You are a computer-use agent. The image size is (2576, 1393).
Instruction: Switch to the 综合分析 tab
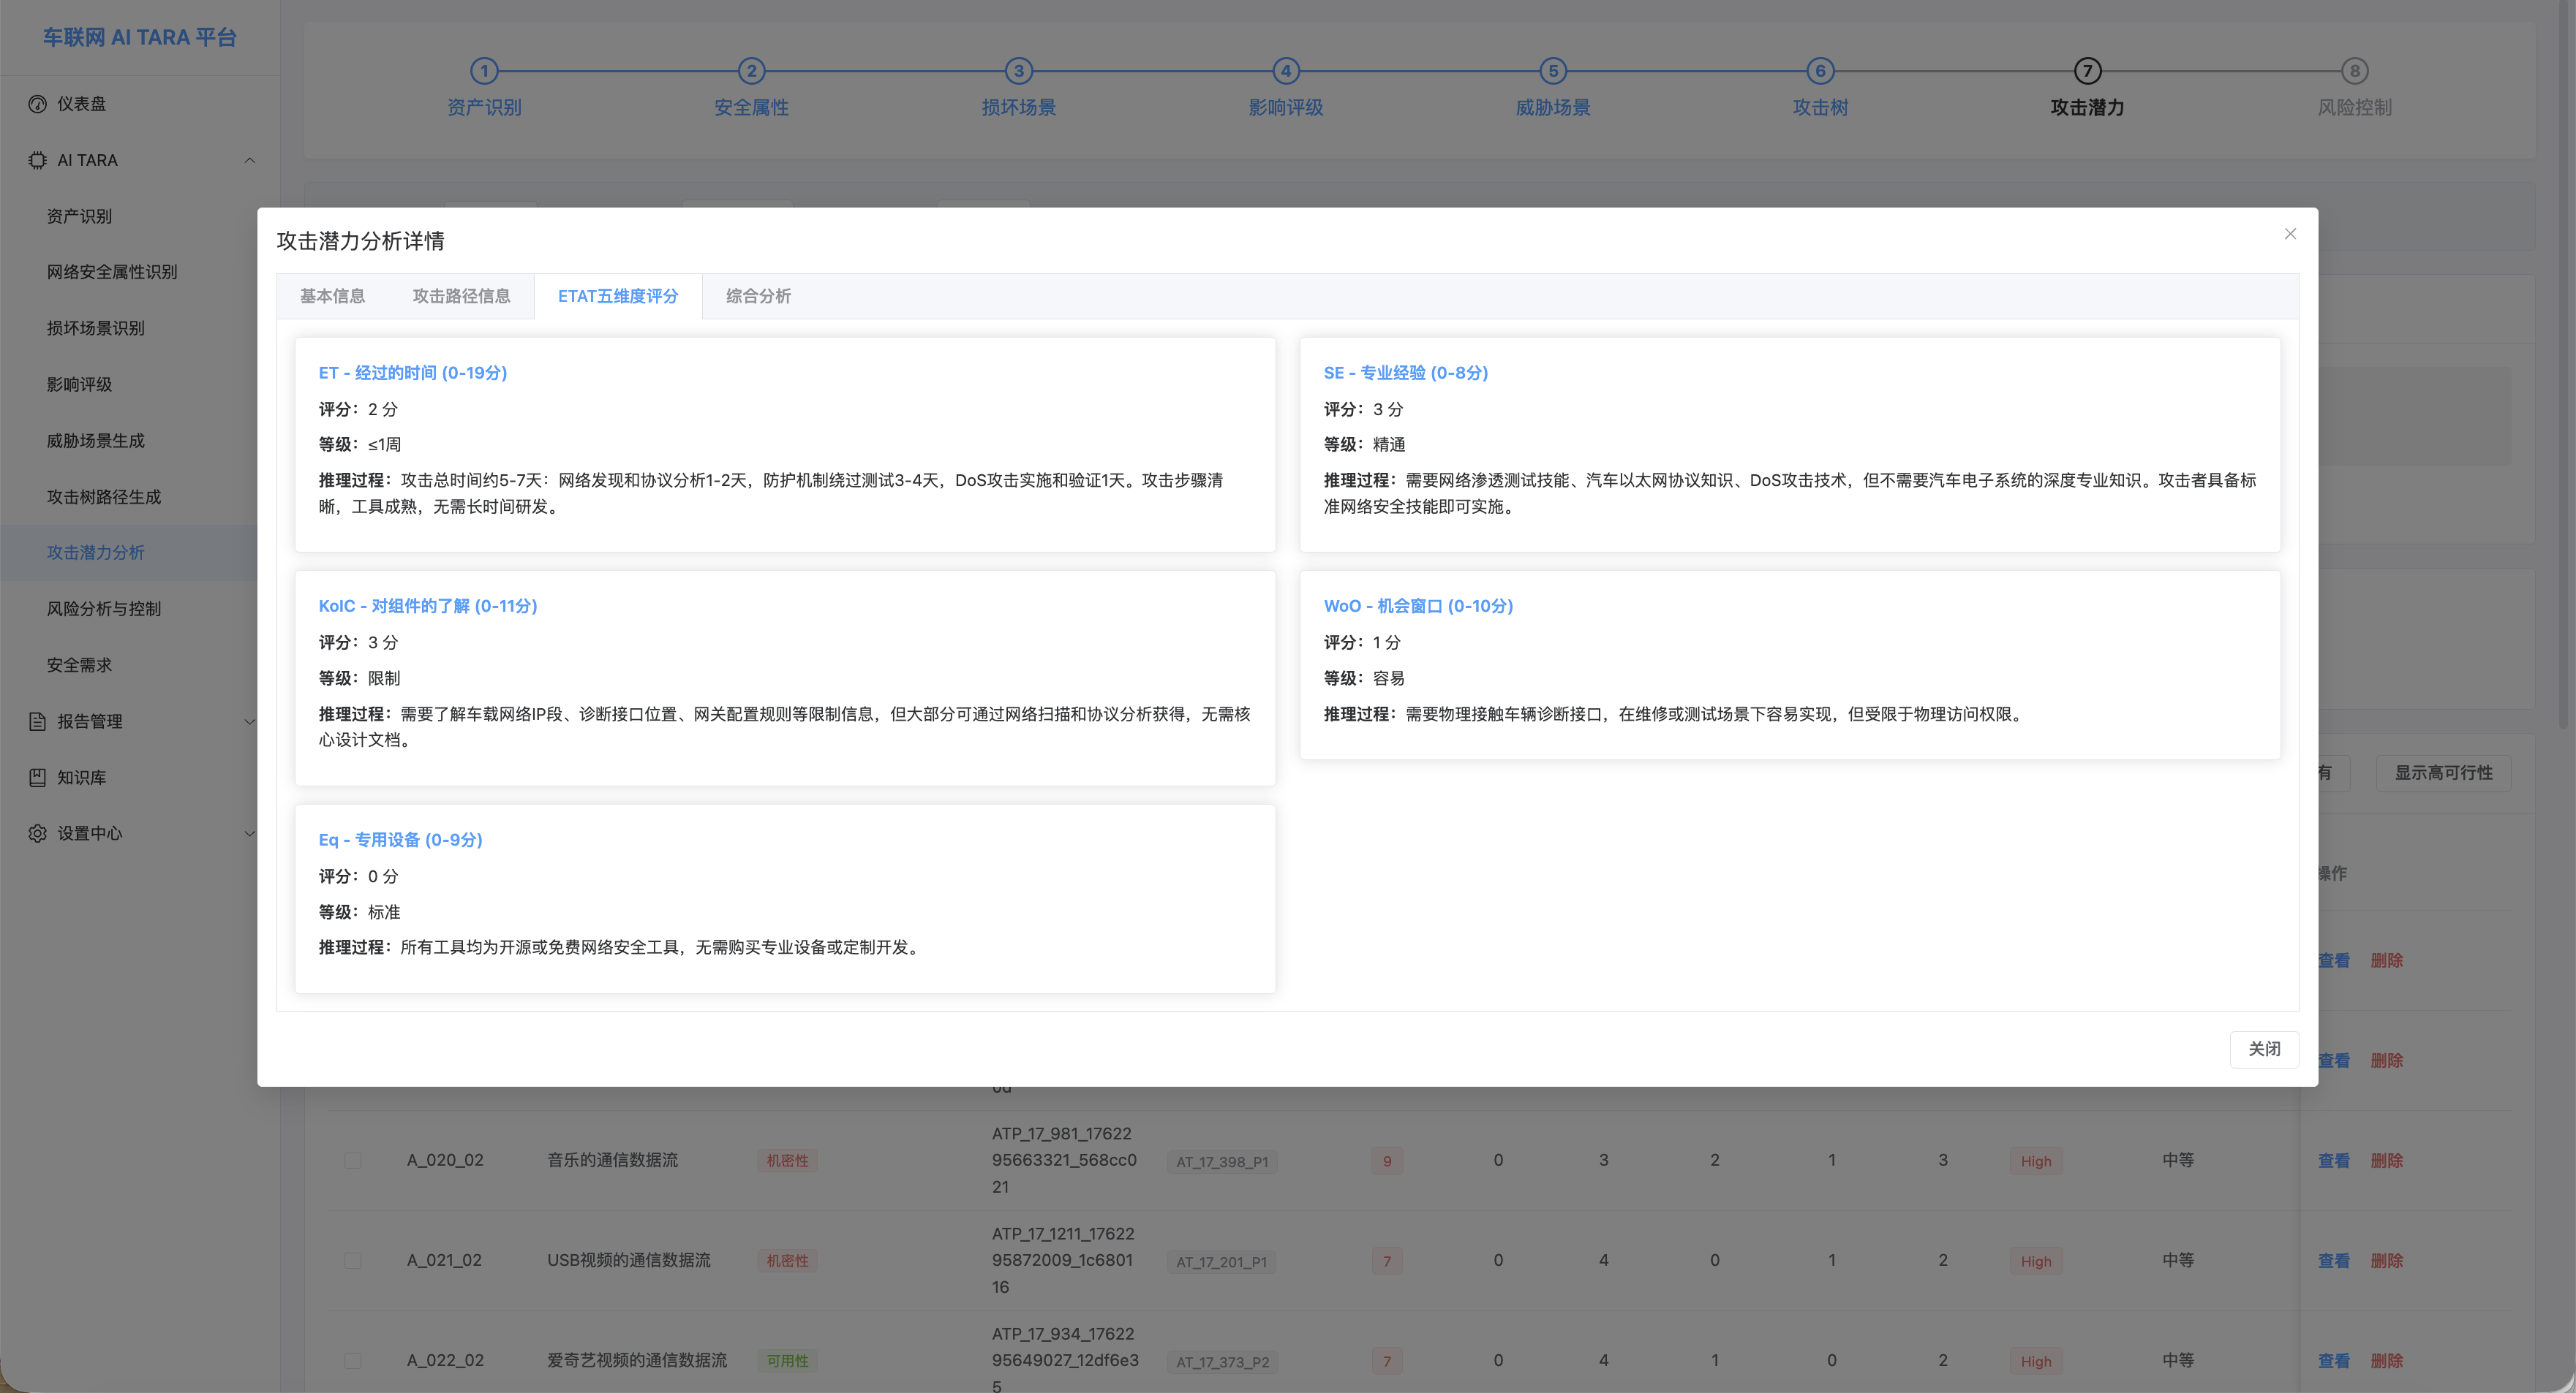pos(758,296)
